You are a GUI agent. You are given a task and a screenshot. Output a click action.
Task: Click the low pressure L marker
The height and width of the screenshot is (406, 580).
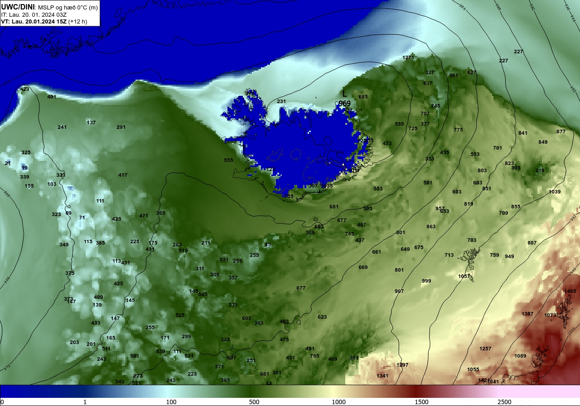[x=344, y=94]
